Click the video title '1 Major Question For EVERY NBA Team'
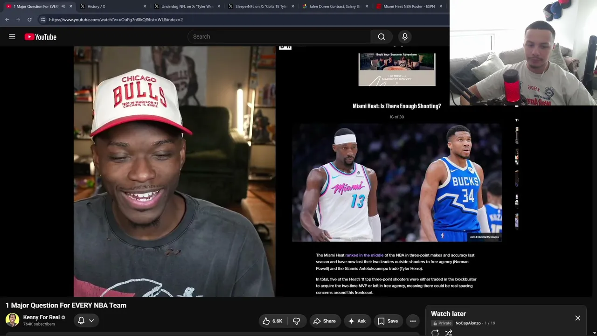597x336 pixels. (66, 305)
